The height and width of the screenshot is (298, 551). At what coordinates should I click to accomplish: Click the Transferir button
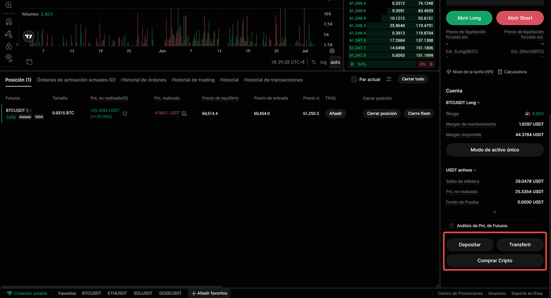coord(520,245)
